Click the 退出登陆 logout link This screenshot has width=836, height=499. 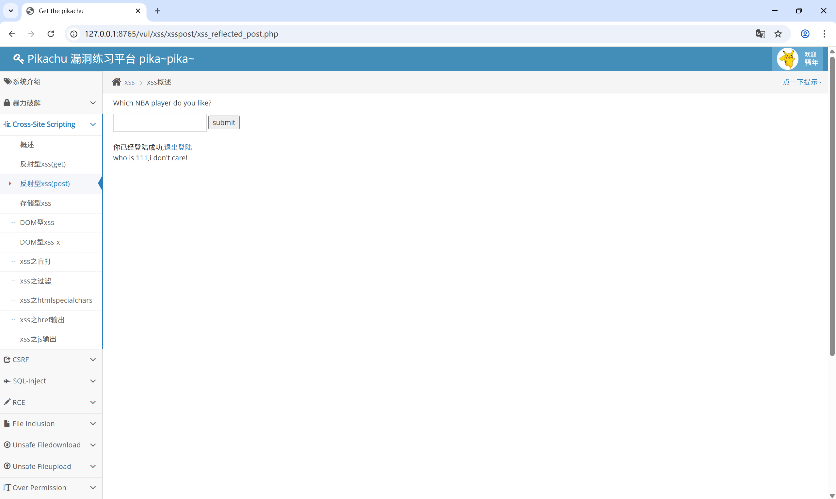(x=178, y=147)
